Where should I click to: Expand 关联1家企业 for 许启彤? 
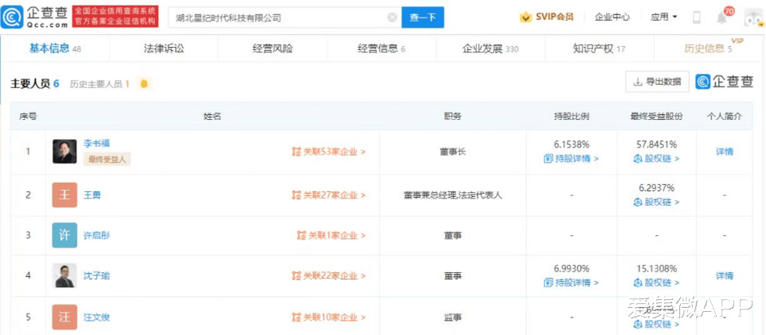(x=331, y=236)
